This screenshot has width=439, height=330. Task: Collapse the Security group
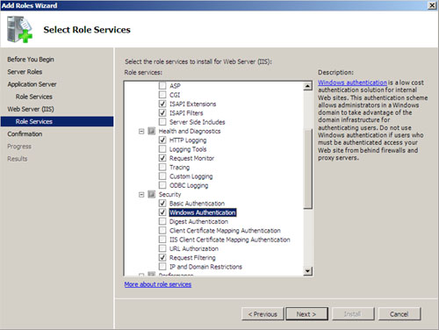point(141,195)
